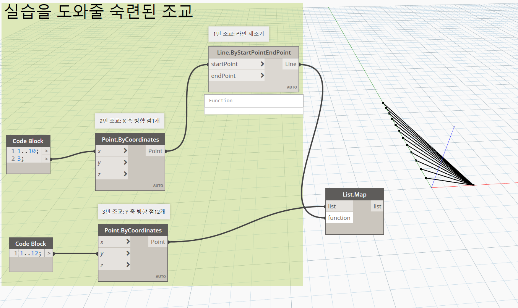518x308 pixels.
Task: Click the list output port on List.Map
Action: (x=377, y=206)
